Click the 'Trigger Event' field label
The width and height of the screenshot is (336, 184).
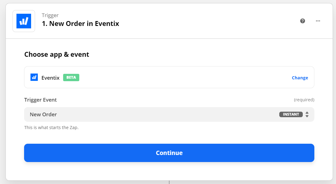coord(41,100)
